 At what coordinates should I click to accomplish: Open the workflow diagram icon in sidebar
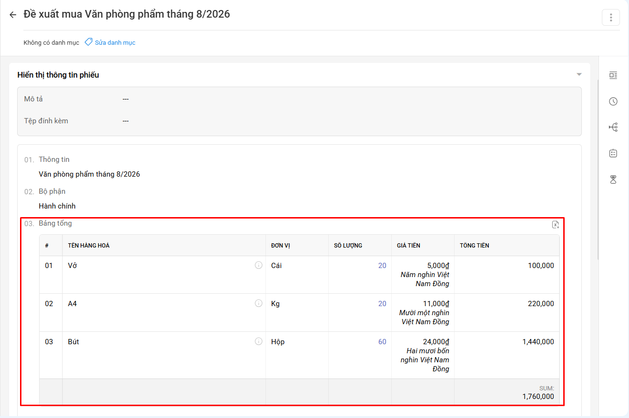coord(613,127)
